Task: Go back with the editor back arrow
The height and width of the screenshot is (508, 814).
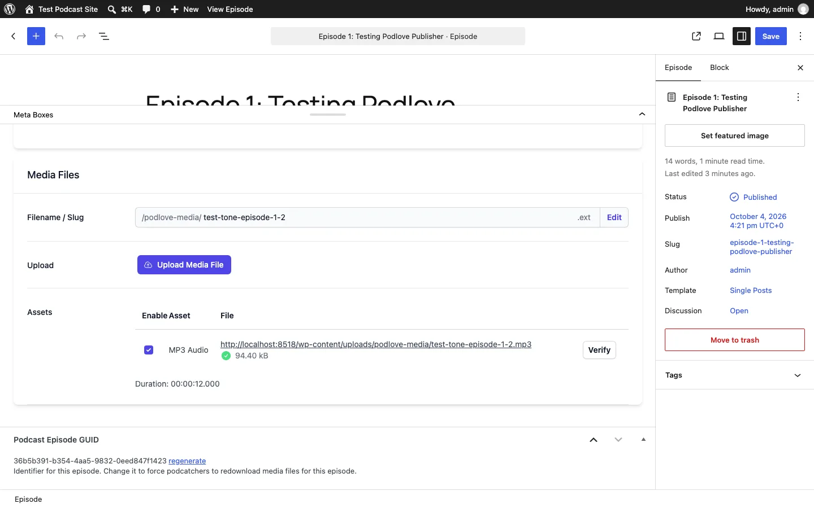Action: [14, 36]
